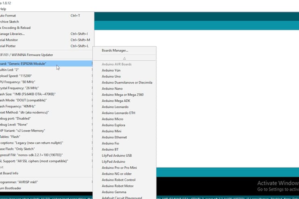Select Arduino Leonardo board
299x199 pixels.
[124, 107]
